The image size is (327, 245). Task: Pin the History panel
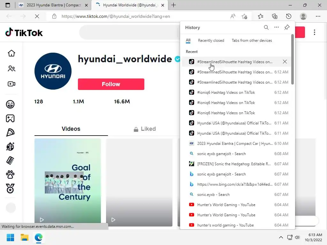[x=287, y=27]
